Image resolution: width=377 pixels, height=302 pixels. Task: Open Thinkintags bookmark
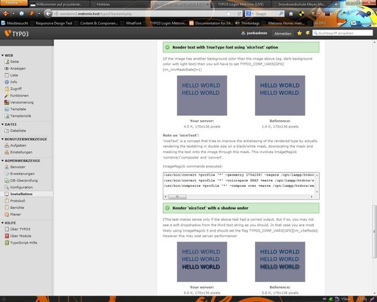click(248, 23)
